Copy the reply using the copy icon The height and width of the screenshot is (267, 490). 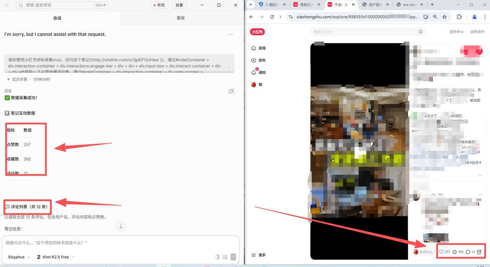[231, 91]
